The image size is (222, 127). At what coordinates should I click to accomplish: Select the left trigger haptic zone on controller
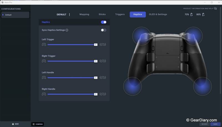pos(142,36)
